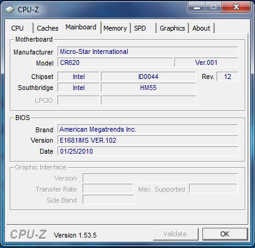Select the BIOS Version E1681IMS field
The width and height of the screenshot is (255, 248).
click(x=147, y=140)
